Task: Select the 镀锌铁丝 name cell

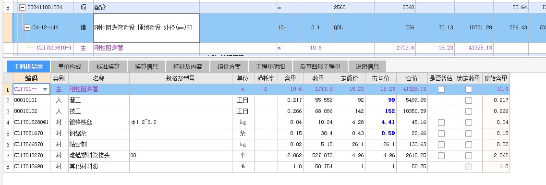Action: pyautogui.click(x=98, y=122)
